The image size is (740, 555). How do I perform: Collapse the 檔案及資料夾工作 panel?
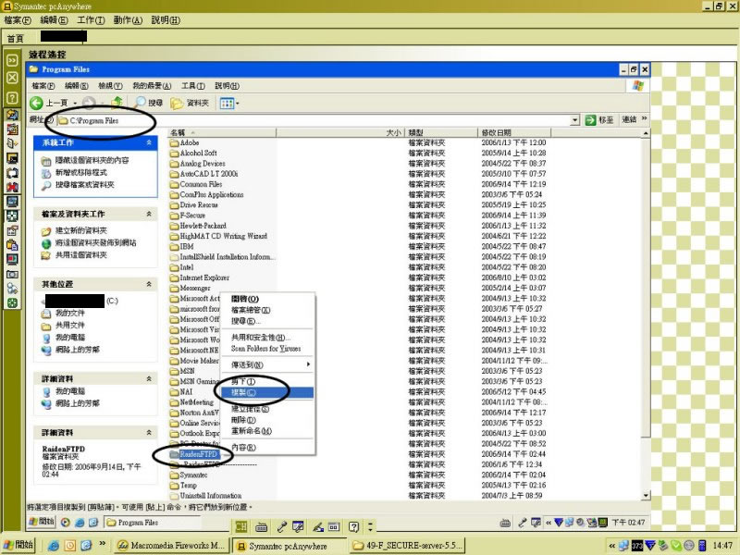coord(149,214)
